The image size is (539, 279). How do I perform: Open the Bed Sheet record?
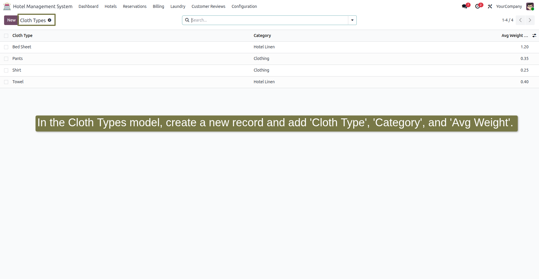coord(22,47)
